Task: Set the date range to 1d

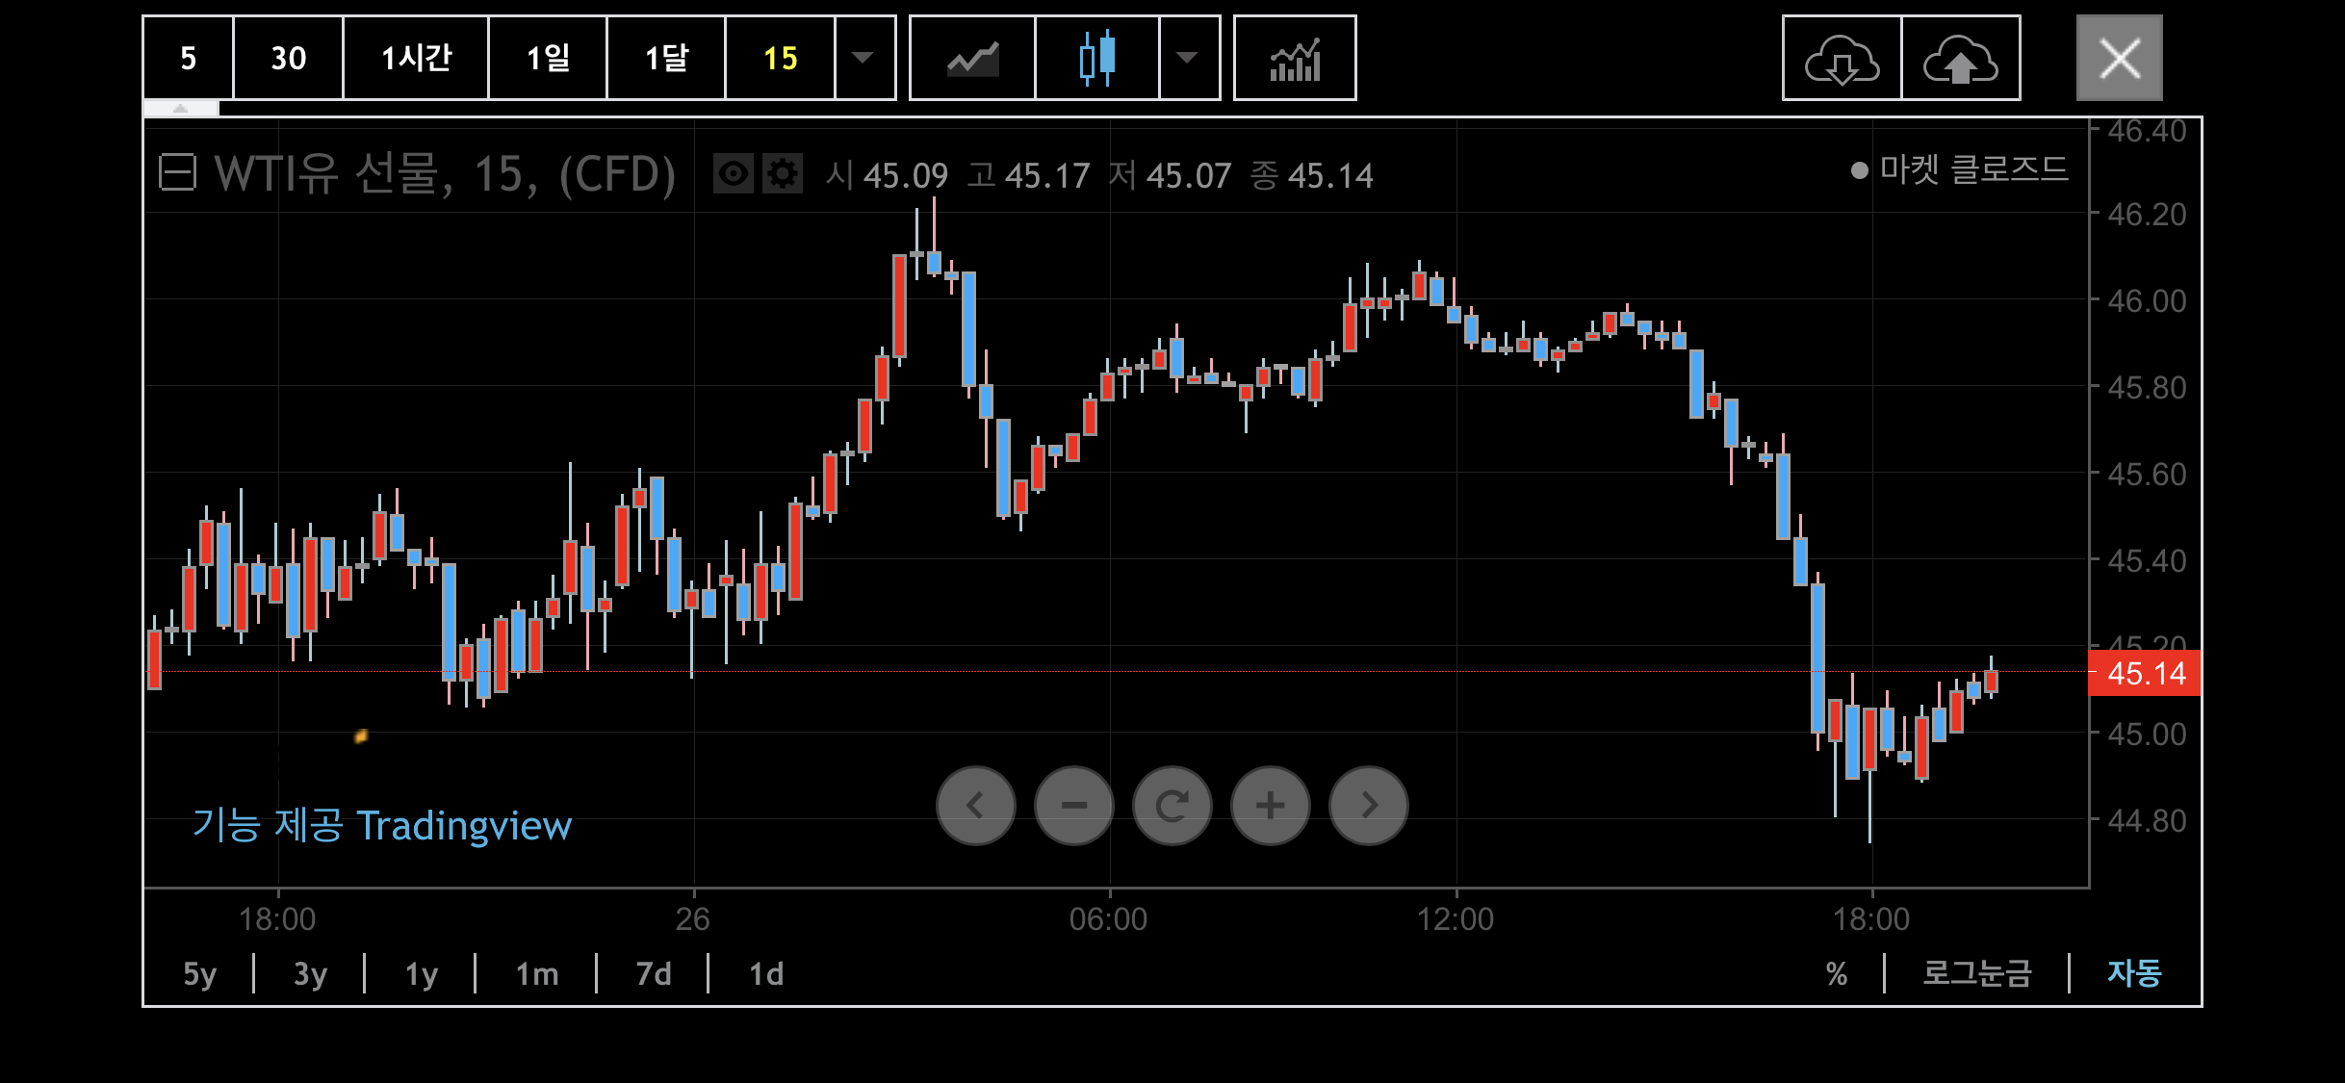Action: (x=766, y=973)
